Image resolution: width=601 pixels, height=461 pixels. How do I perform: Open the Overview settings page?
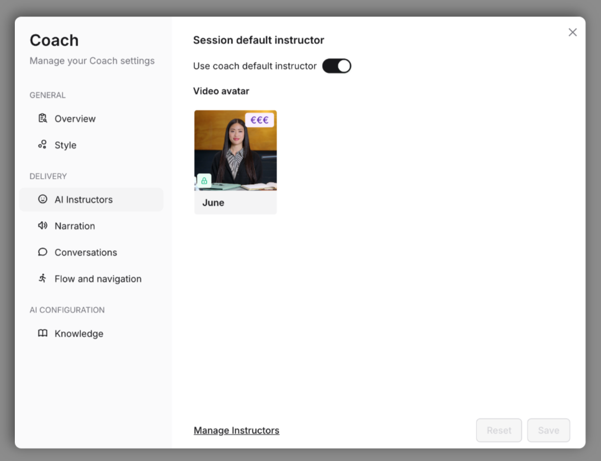click(x=75, y=118)
